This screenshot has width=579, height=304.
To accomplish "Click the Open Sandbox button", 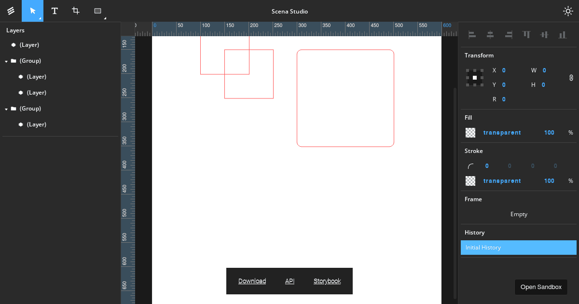I will pos(541,287).
